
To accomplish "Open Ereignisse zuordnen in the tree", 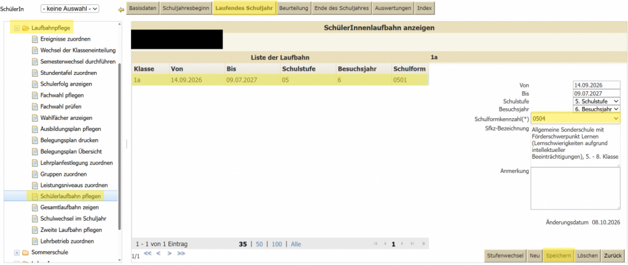I will point(66,39).
